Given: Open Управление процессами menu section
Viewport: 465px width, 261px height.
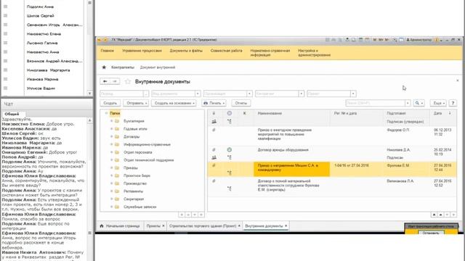Looking at the screenshot, I should [x=142, y=51].
